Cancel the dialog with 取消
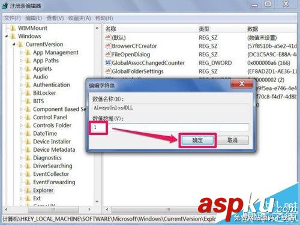 [x=233, y=140]
